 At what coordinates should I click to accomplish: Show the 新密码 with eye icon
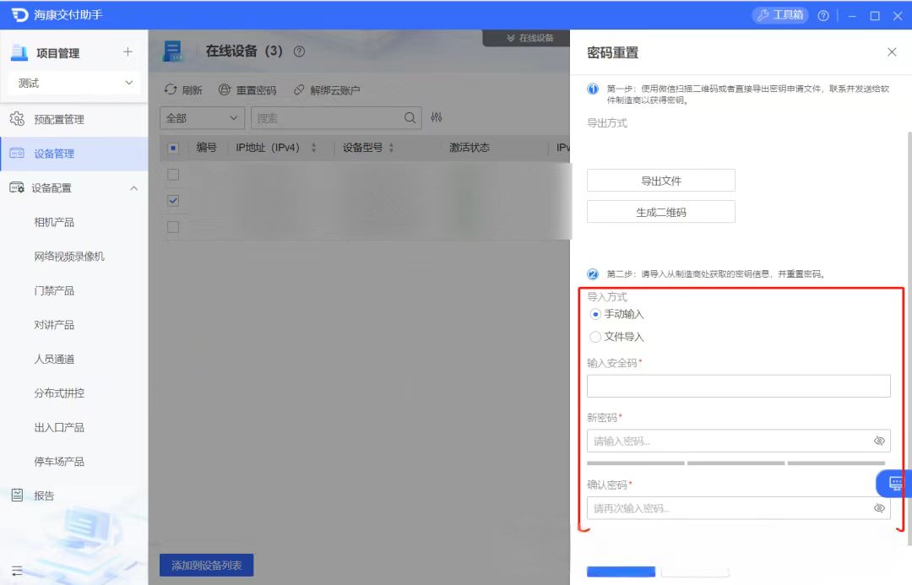point(879,441)
